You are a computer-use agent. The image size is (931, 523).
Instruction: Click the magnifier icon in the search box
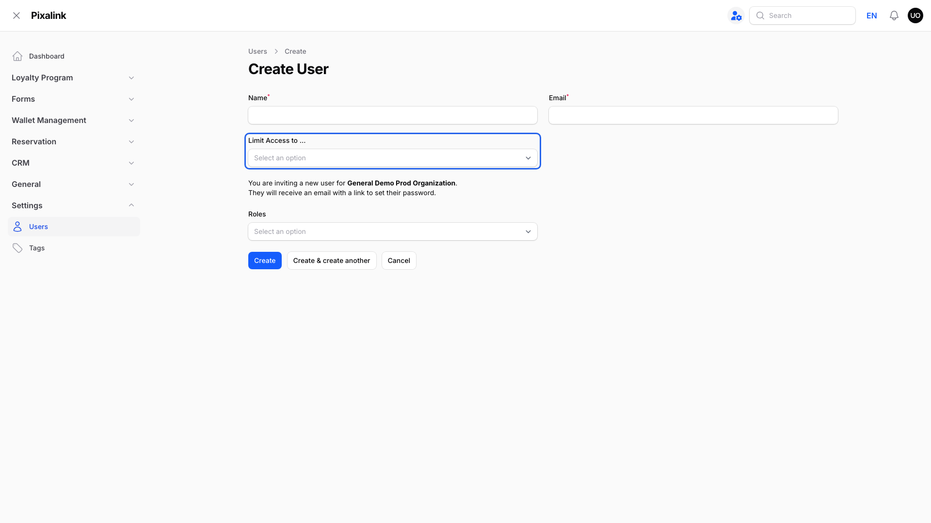[x=760, y=15]
